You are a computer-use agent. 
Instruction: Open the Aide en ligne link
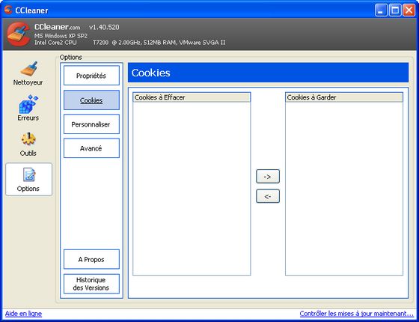click(23, 314)
